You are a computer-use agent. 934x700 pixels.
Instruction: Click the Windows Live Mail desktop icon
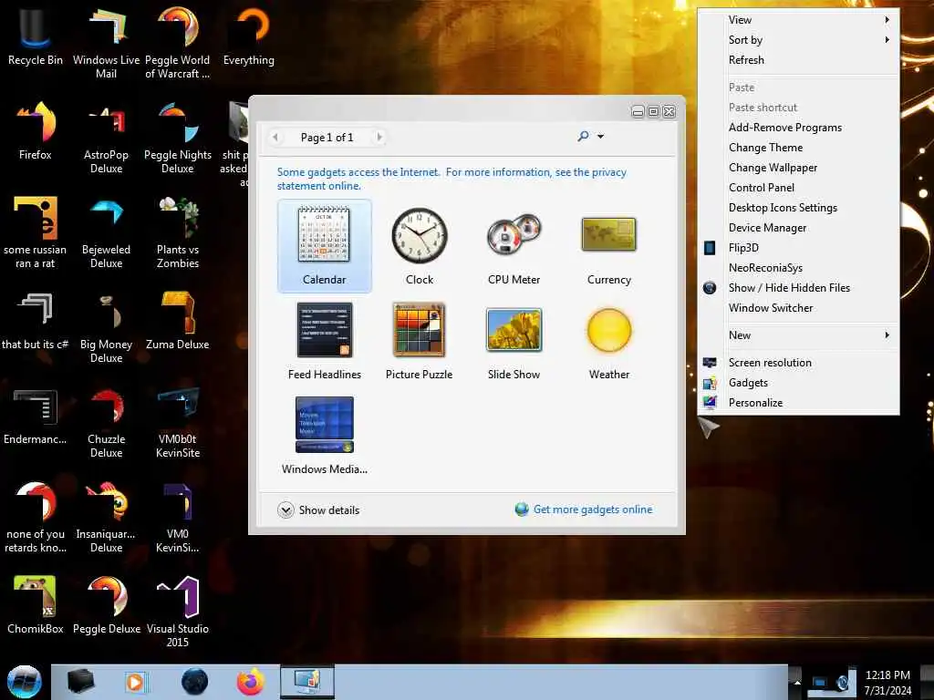coord(106,43)
